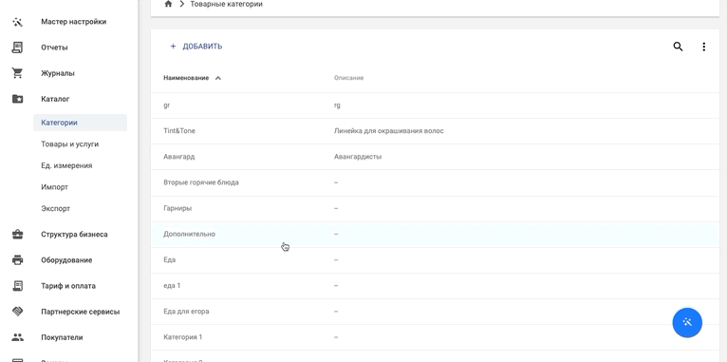The height and width of the screenshot is (362, 727).
Task: Click Линейка для окрашивания волос description
Action: click(x=388, y=131)
